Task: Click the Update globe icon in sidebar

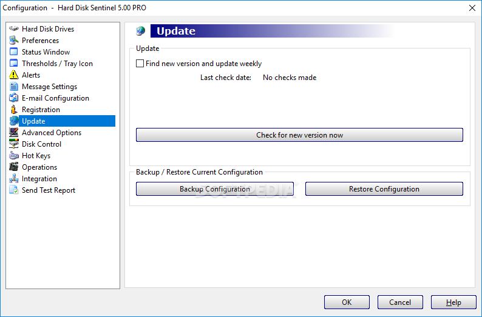Action: (x=13, y=121)
